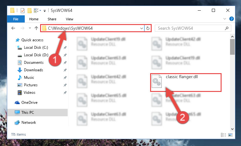Switch to the View tab
This screenshot has height=146, width=241.
[70, 19]
